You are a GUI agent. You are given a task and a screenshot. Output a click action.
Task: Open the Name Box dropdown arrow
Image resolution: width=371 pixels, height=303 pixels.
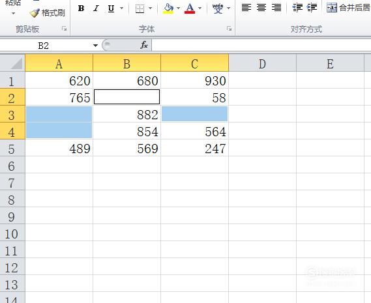click(95, 46)
